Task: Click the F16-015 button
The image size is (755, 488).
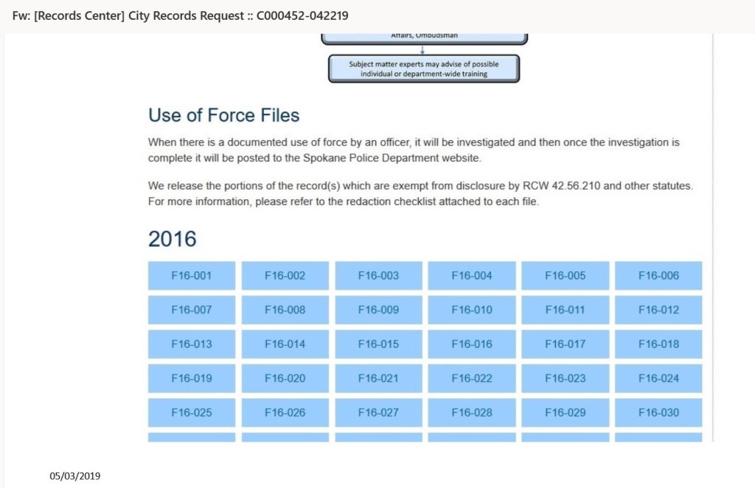Action: 378,344
